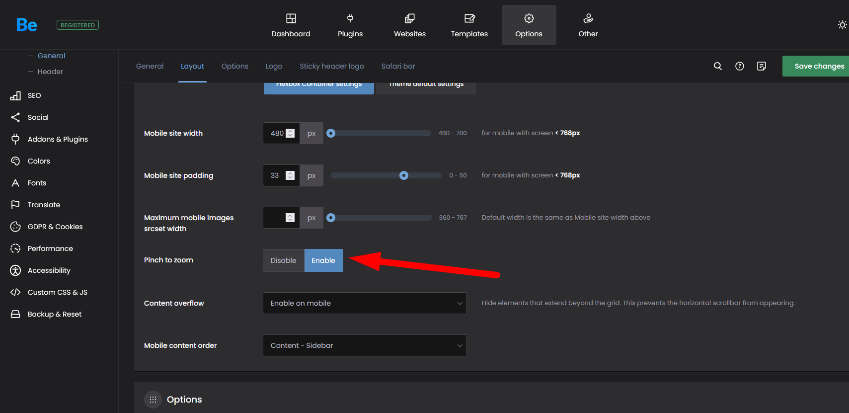
Task: Click the Performance gauge icon
Action: (x=15, y=248)
